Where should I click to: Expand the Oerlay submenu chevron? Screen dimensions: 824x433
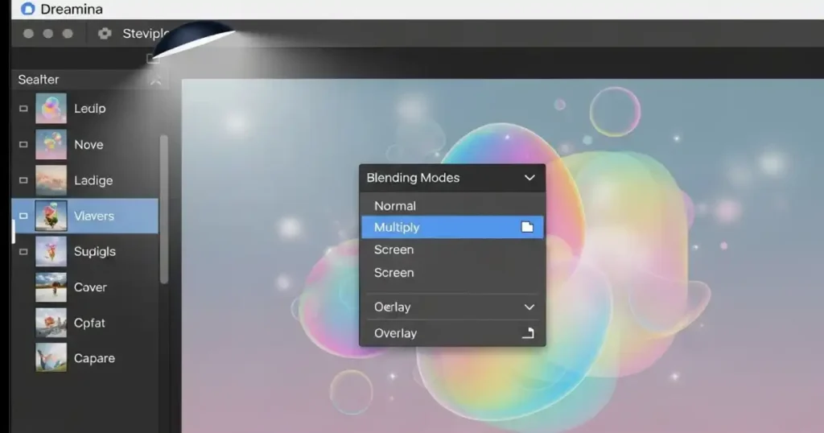(529, 307)
